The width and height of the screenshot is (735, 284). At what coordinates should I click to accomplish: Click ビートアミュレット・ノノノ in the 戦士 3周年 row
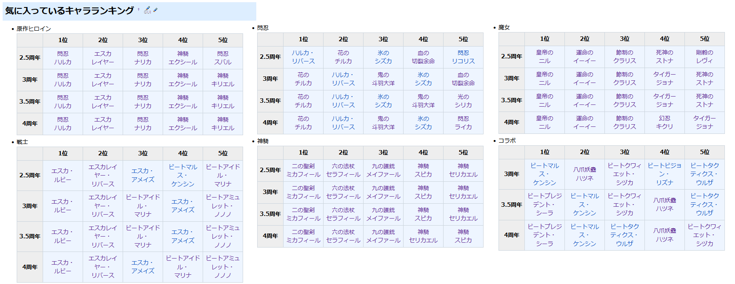223,206
